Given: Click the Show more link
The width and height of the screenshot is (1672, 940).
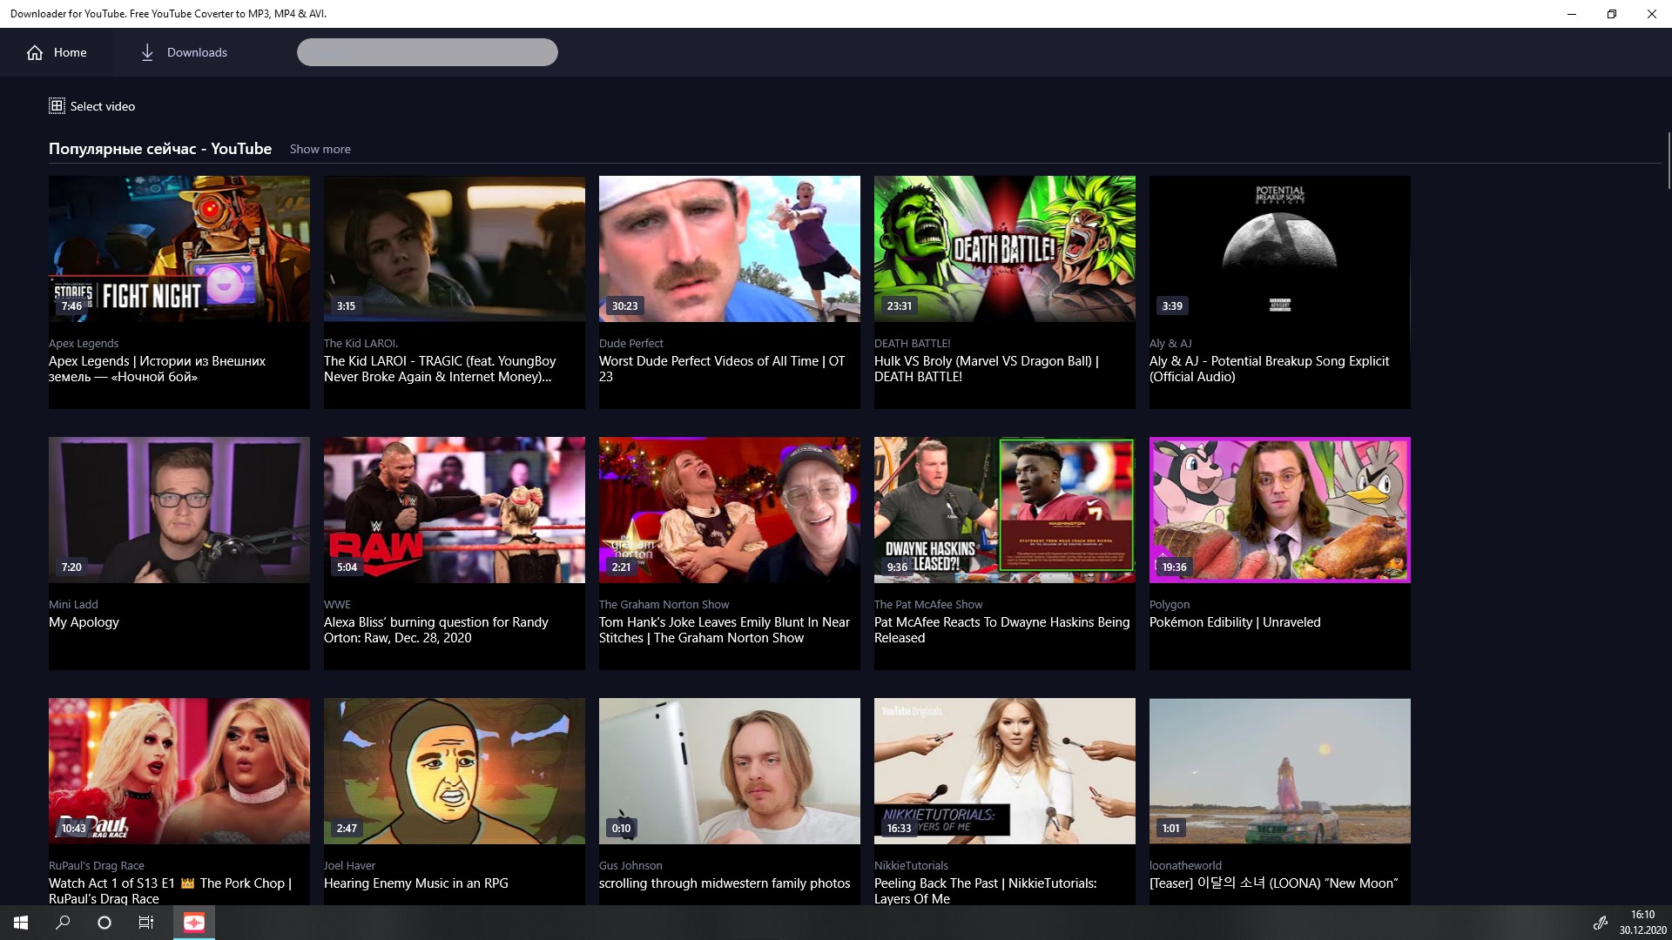Looking at the screenshot, I should point(320,149).
